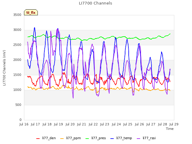Toggle li77_den series in legend
The image size is (192, 144).
46,138
